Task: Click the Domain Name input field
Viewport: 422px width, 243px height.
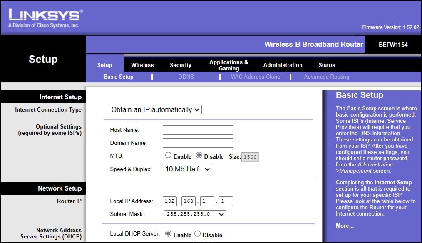Action: click(x=198, y=143)
